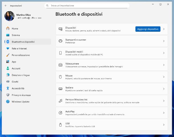The height and width of the screenshot is (137, 174).
Task: Open the App section label
Action: point(14,62)
